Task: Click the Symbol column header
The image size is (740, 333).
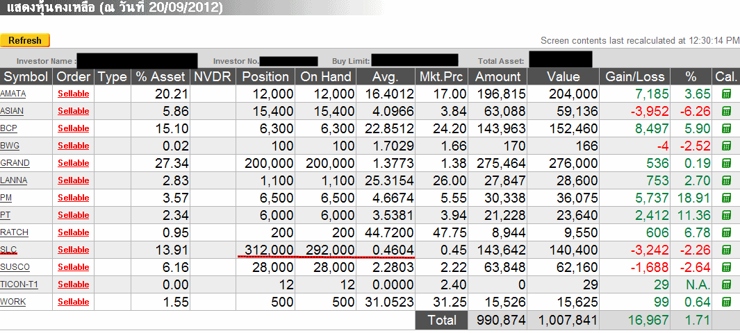Action: 26,77
